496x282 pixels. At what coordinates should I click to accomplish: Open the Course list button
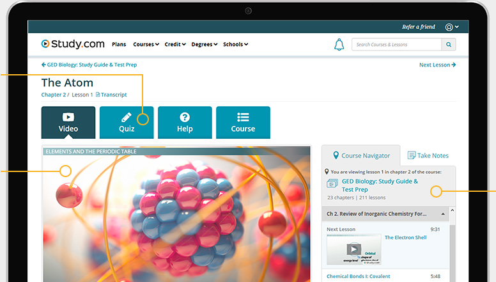(243, 122)
